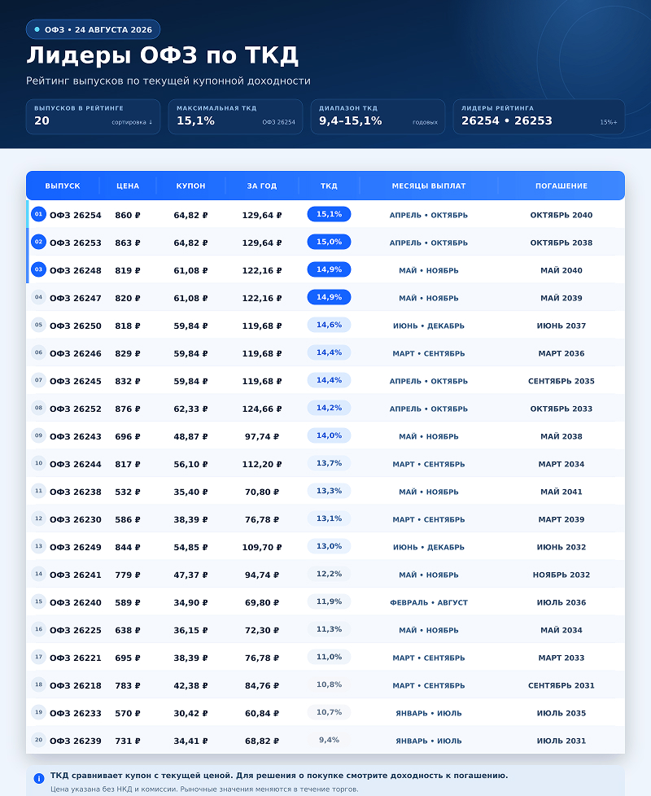Click the ОФЗ • 24 АВГУСТА 2026 date pill
The width and height of the screenshot is (651, 796).
[94, 29]
